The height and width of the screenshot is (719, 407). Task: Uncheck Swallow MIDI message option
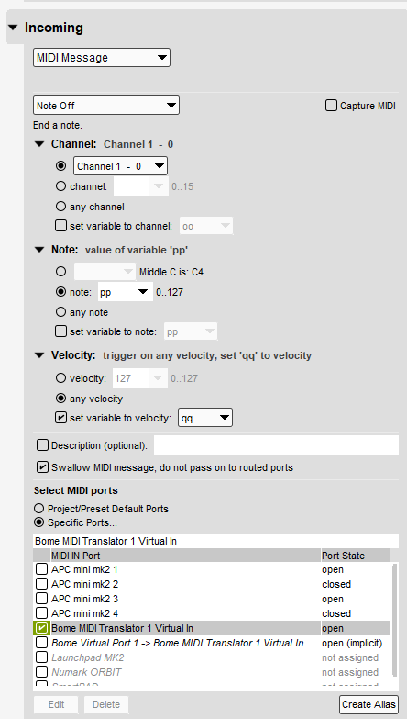coord(42,467)
